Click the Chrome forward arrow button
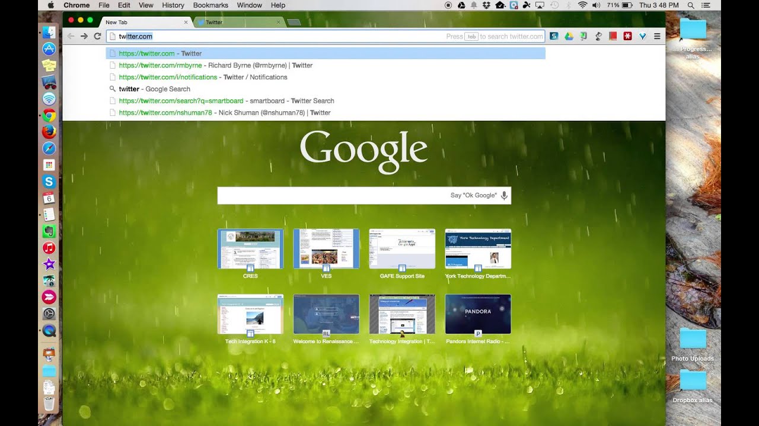The width and height of the screenshot is (759, 426). pyautogui.click(x=84, y=36)
